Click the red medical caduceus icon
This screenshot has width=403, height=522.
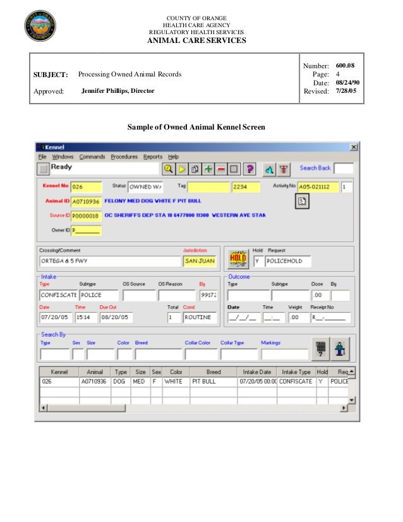click(x=284, y=170)
